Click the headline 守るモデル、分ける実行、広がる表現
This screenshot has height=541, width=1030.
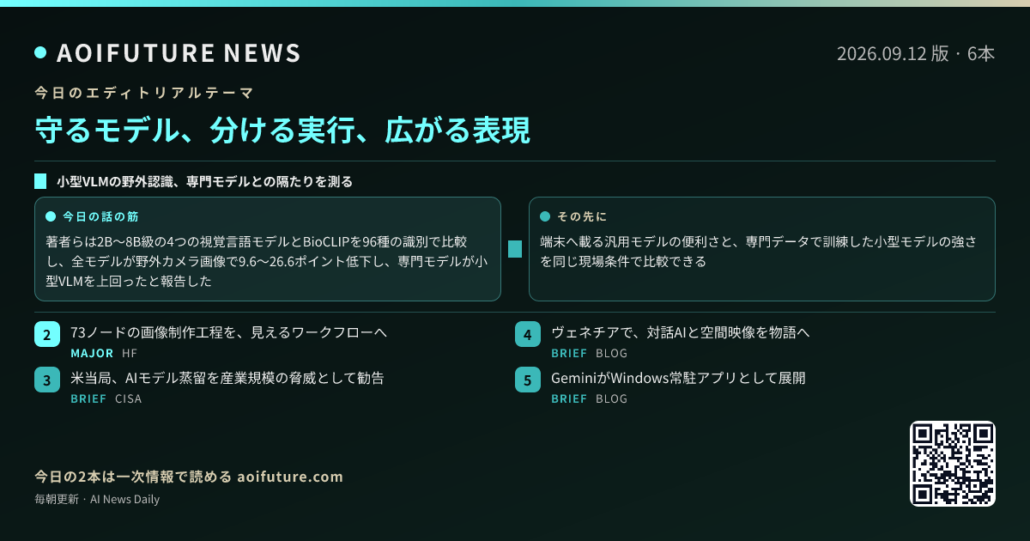click(x=282, y=130)
